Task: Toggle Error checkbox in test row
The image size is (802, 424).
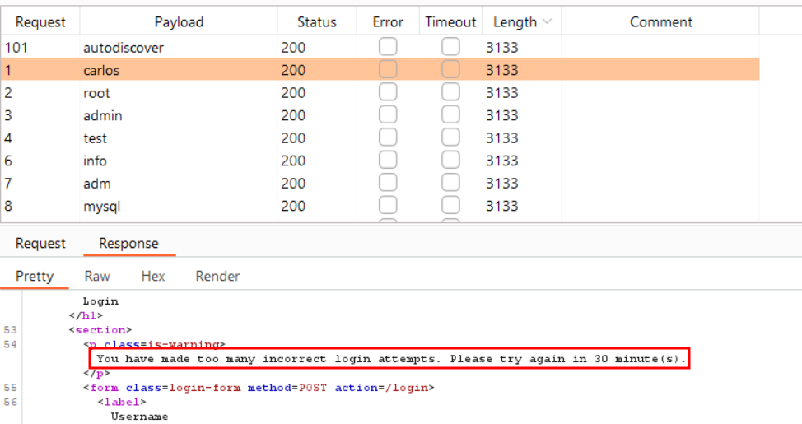Action: point(388,137)
